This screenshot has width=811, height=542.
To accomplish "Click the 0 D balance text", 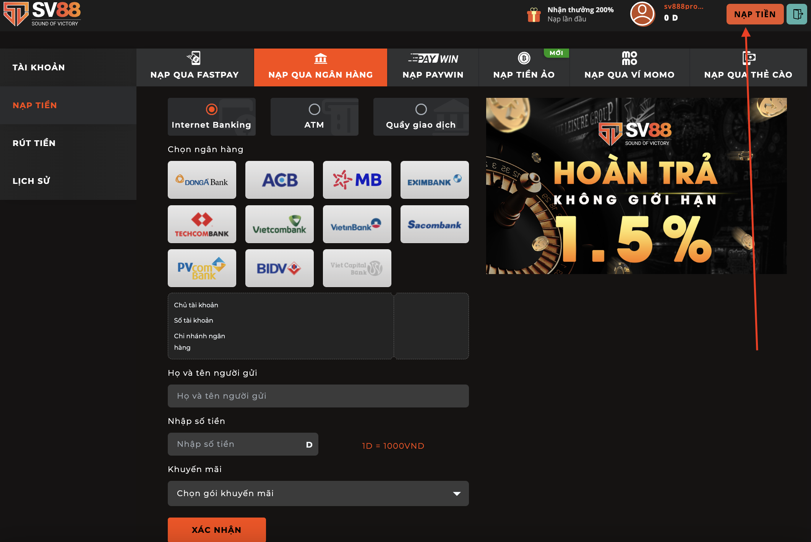I will click(671, 18).
